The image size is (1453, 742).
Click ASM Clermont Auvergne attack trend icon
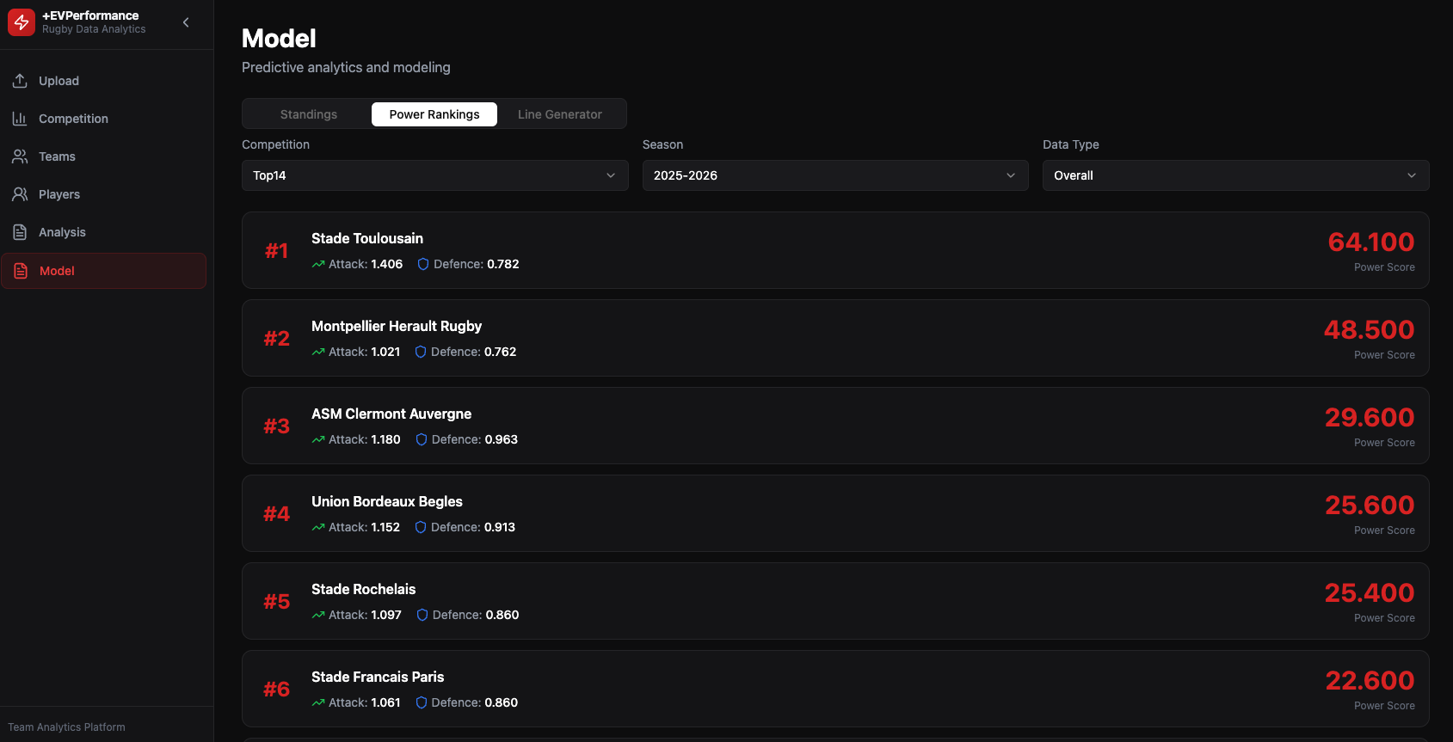pos(318,439)
